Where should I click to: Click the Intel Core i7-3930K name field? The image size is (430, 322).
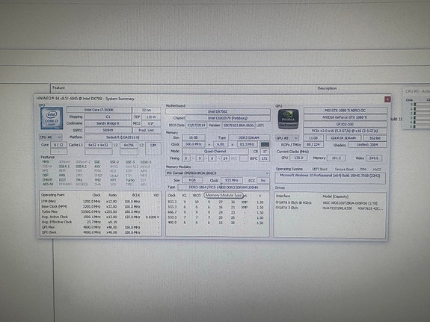coord(99,110)
